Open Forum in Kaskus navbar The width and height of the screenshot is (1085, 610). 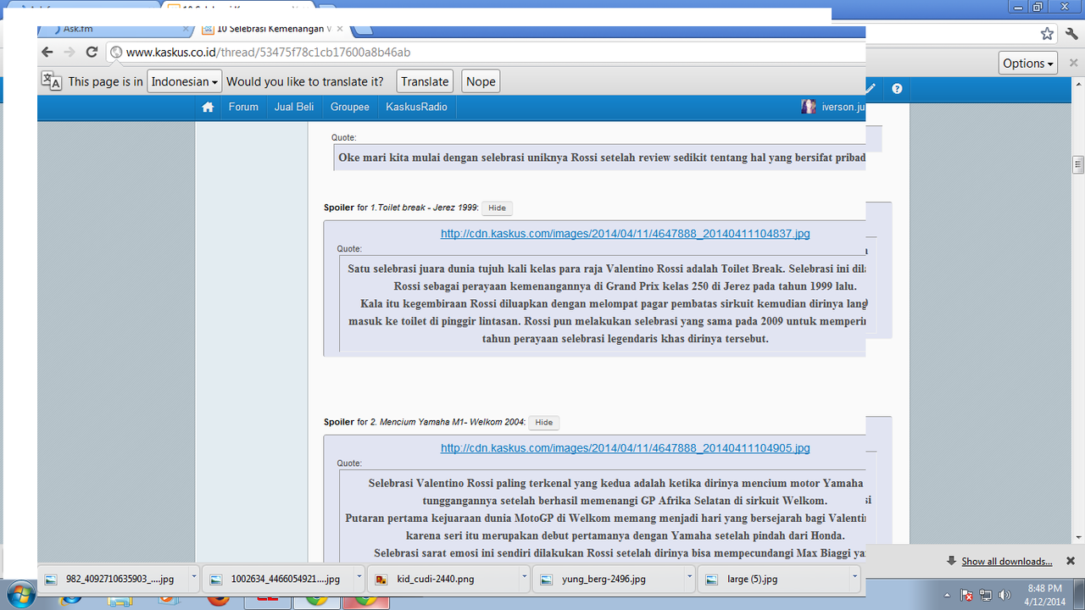click(x=243, y=107)
